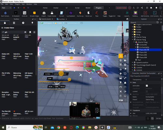Click the F3X redo arrow
Viewport: 163px width, 130px height.
pyautogui.click(x=125, y=87)
